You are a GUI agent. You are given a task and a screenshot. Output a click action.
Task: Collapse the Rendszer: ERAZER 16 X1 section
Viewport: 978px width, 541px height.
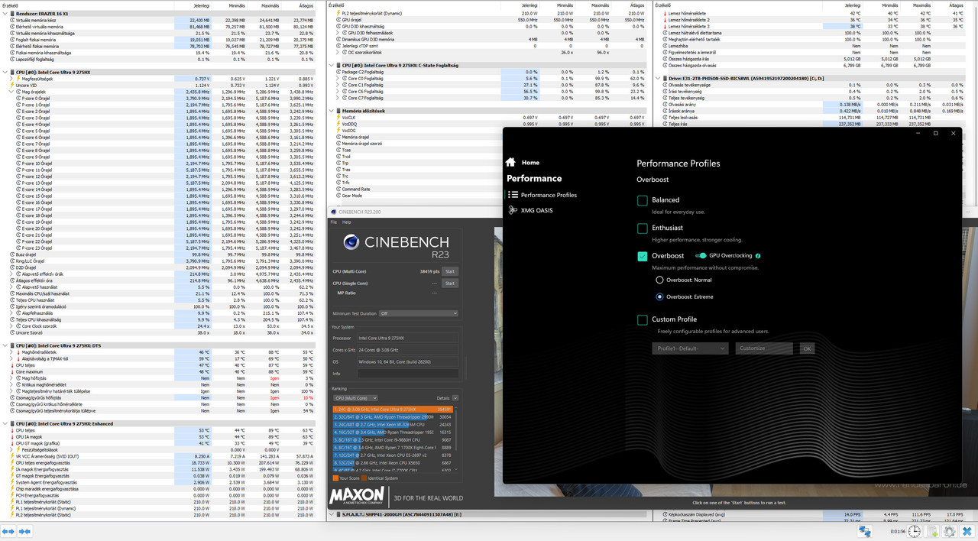click(x=4, y=14)
